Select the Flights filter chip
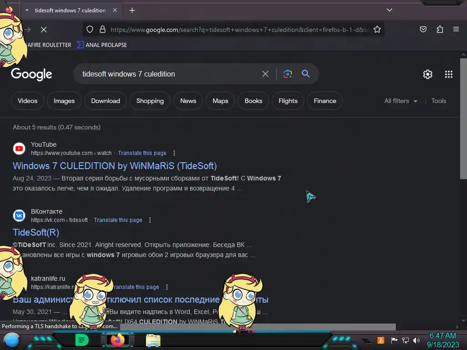Image resolution: width=467 pixels, height=350 pixels. click(288, 101)
